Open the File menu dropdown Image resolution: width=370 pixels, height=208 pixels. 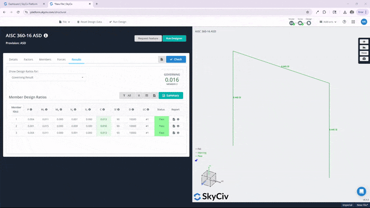[x=65, y=22]
